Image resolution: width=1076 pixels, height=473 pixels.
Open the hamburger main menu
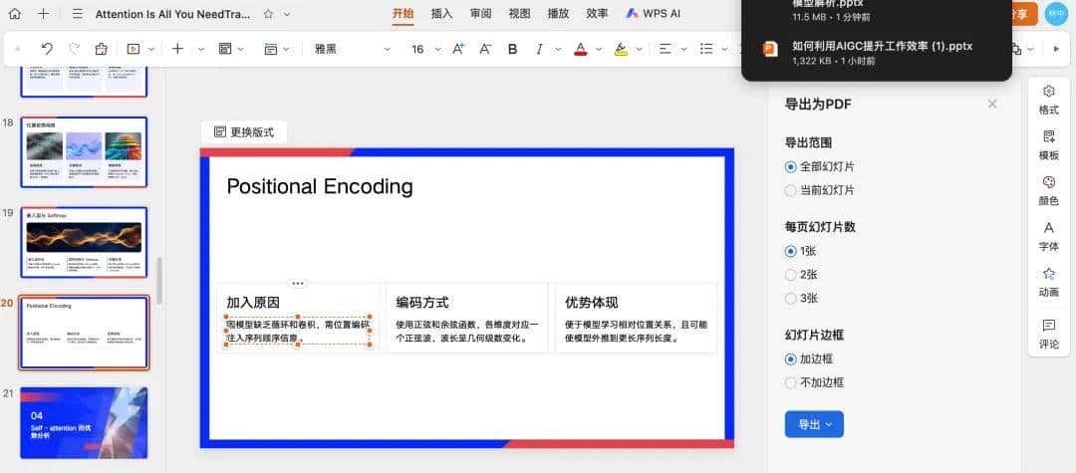coord(78,14)
